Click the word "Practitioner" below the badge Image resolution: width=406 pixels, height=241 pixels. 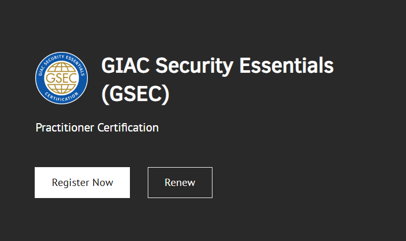(x=65, y=127)
